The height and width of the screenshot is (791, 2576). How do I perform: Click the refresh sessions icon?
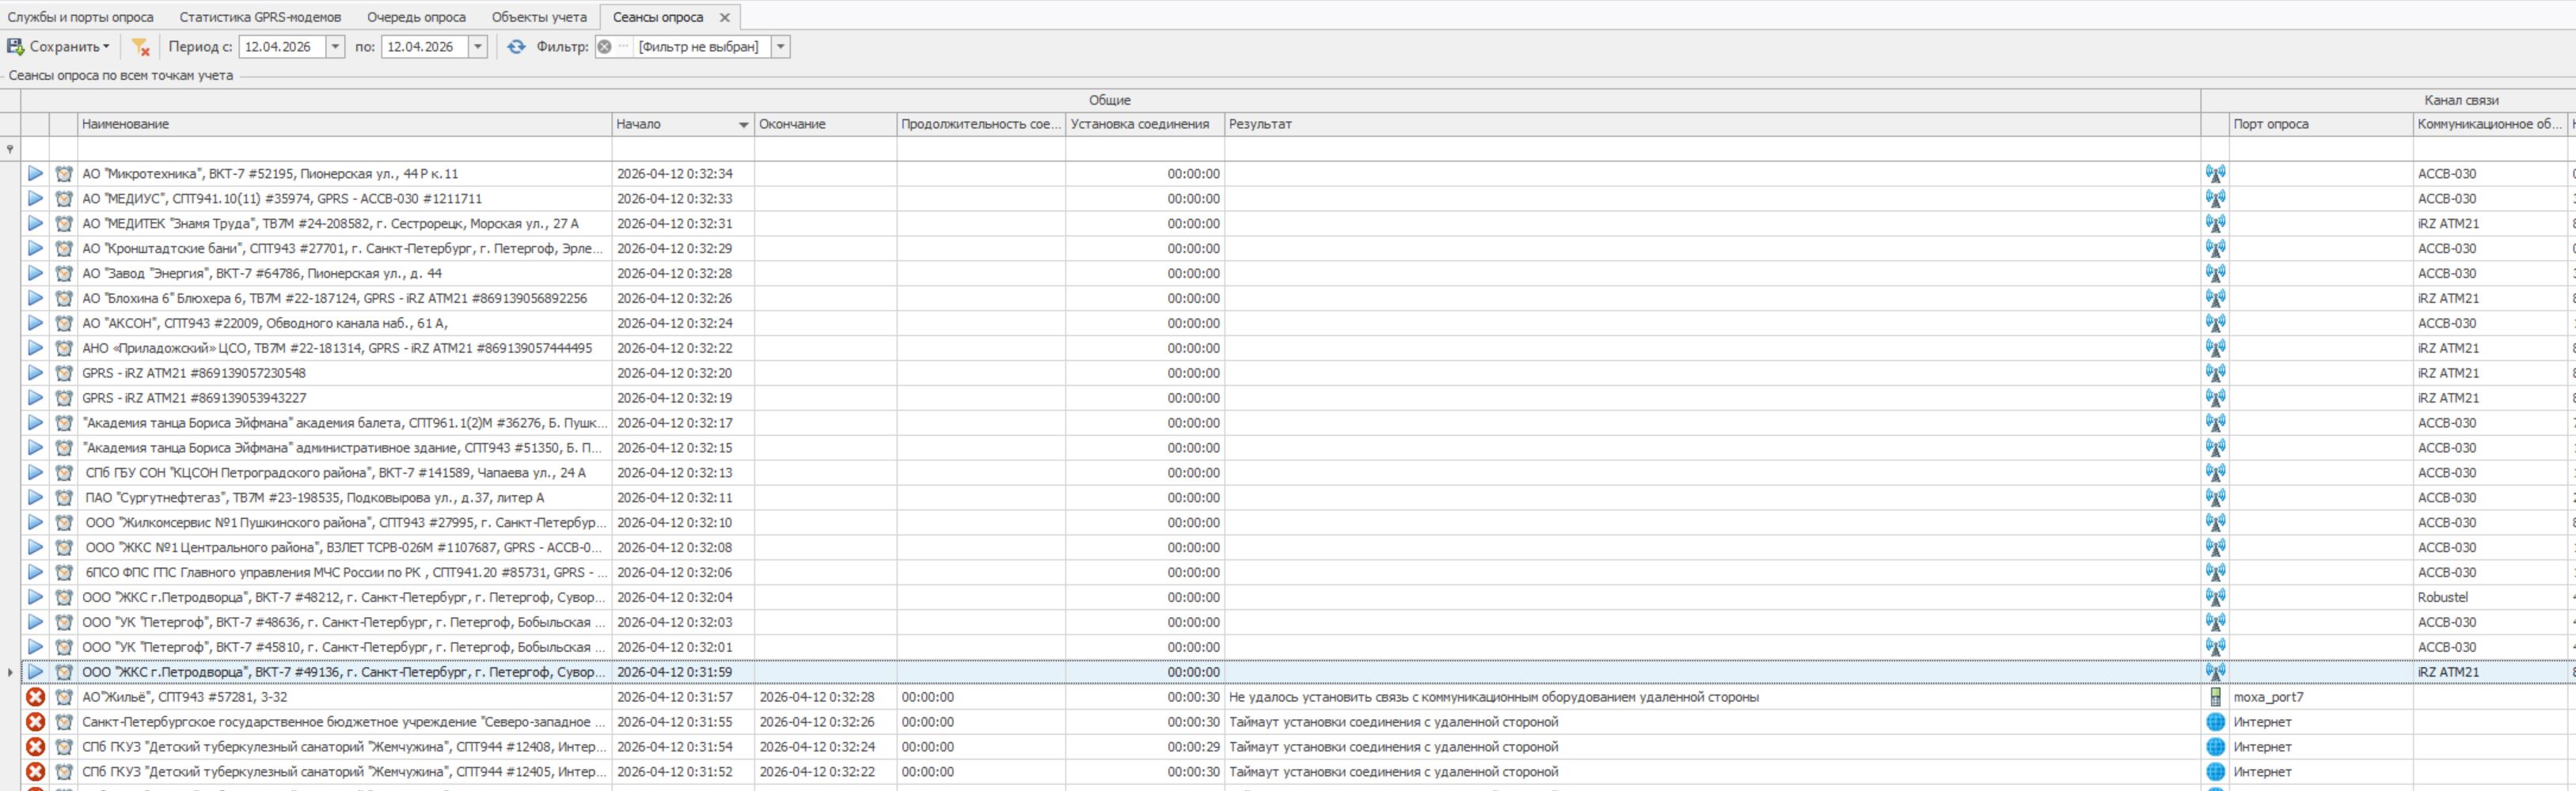point(516,47)
